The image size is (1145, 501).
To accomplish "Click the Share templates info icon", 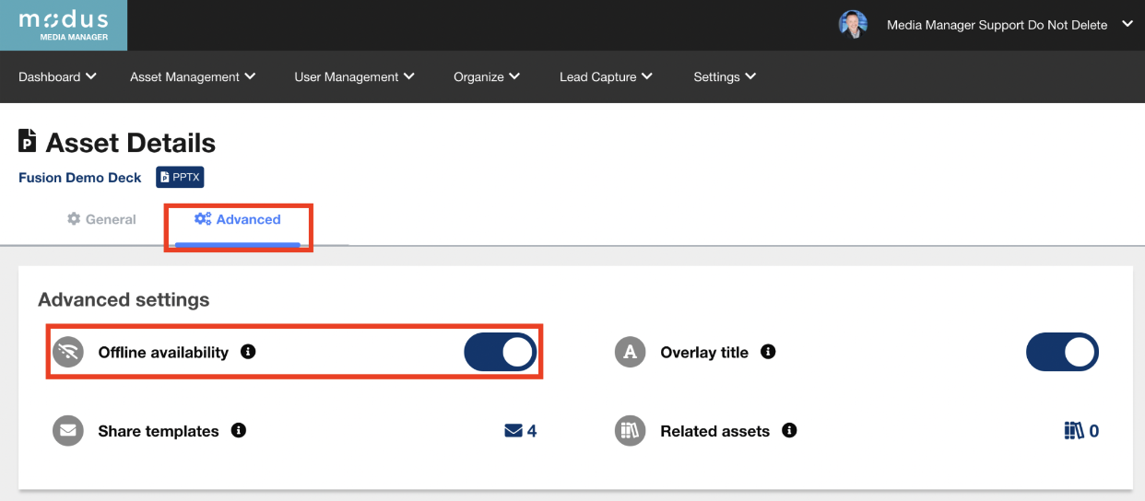I will pyautogui.click(x=239, y=430).
